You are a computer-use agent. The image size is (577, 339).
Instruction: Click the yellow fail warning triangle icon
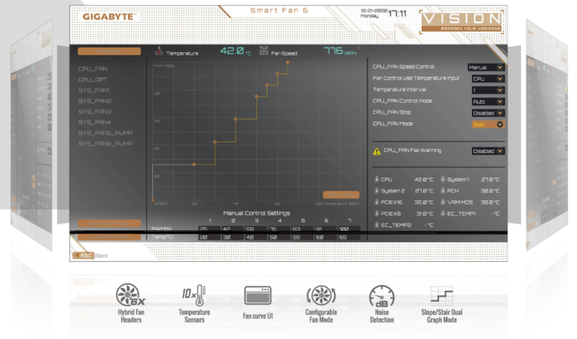point(377,151)
